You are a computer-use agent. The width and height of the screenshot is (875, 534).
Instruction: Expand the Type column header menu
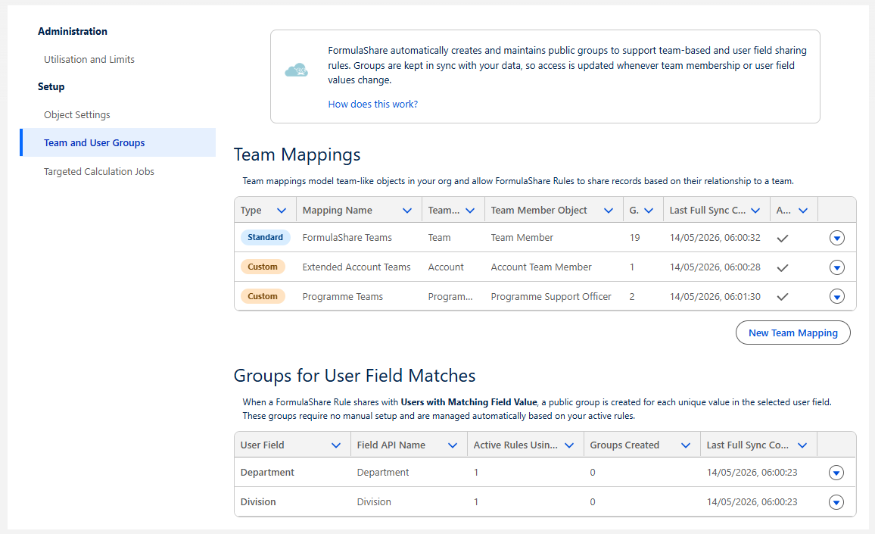(x=282, y=211)
